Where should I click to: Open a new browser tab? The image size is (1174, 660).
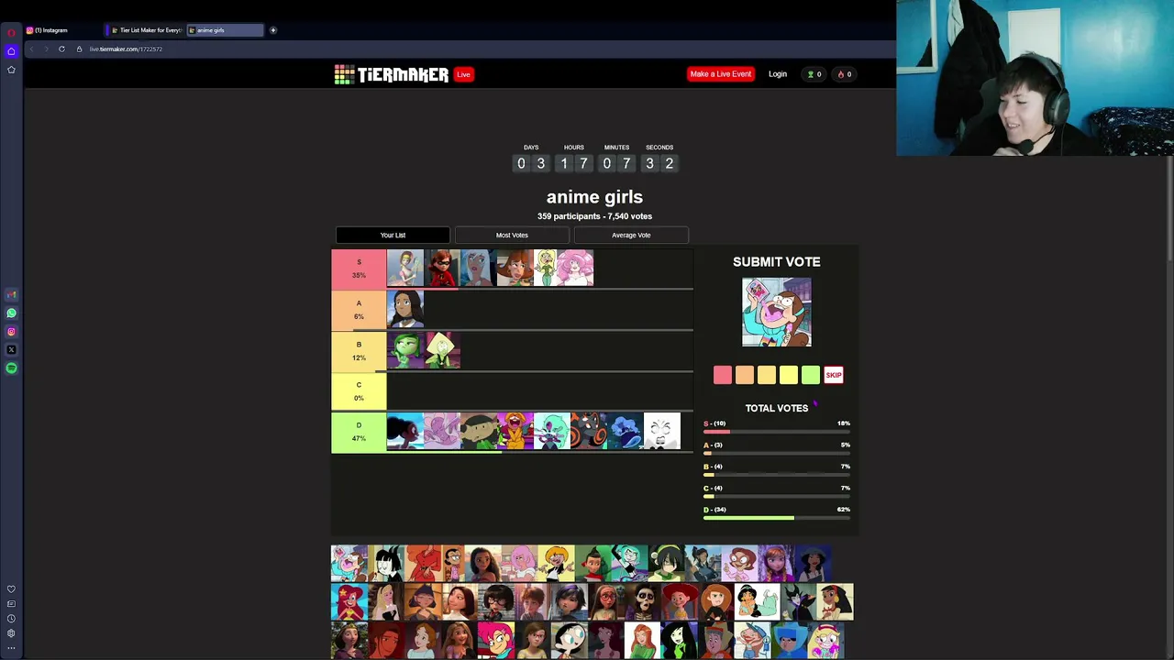pos(272,30)
